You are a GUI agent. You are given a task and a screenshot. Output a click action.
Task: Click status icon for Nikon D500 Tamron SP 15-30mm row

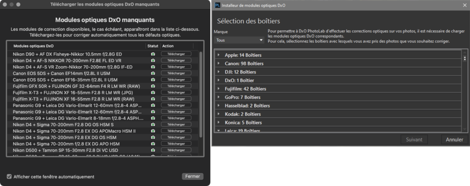point(153,150)
